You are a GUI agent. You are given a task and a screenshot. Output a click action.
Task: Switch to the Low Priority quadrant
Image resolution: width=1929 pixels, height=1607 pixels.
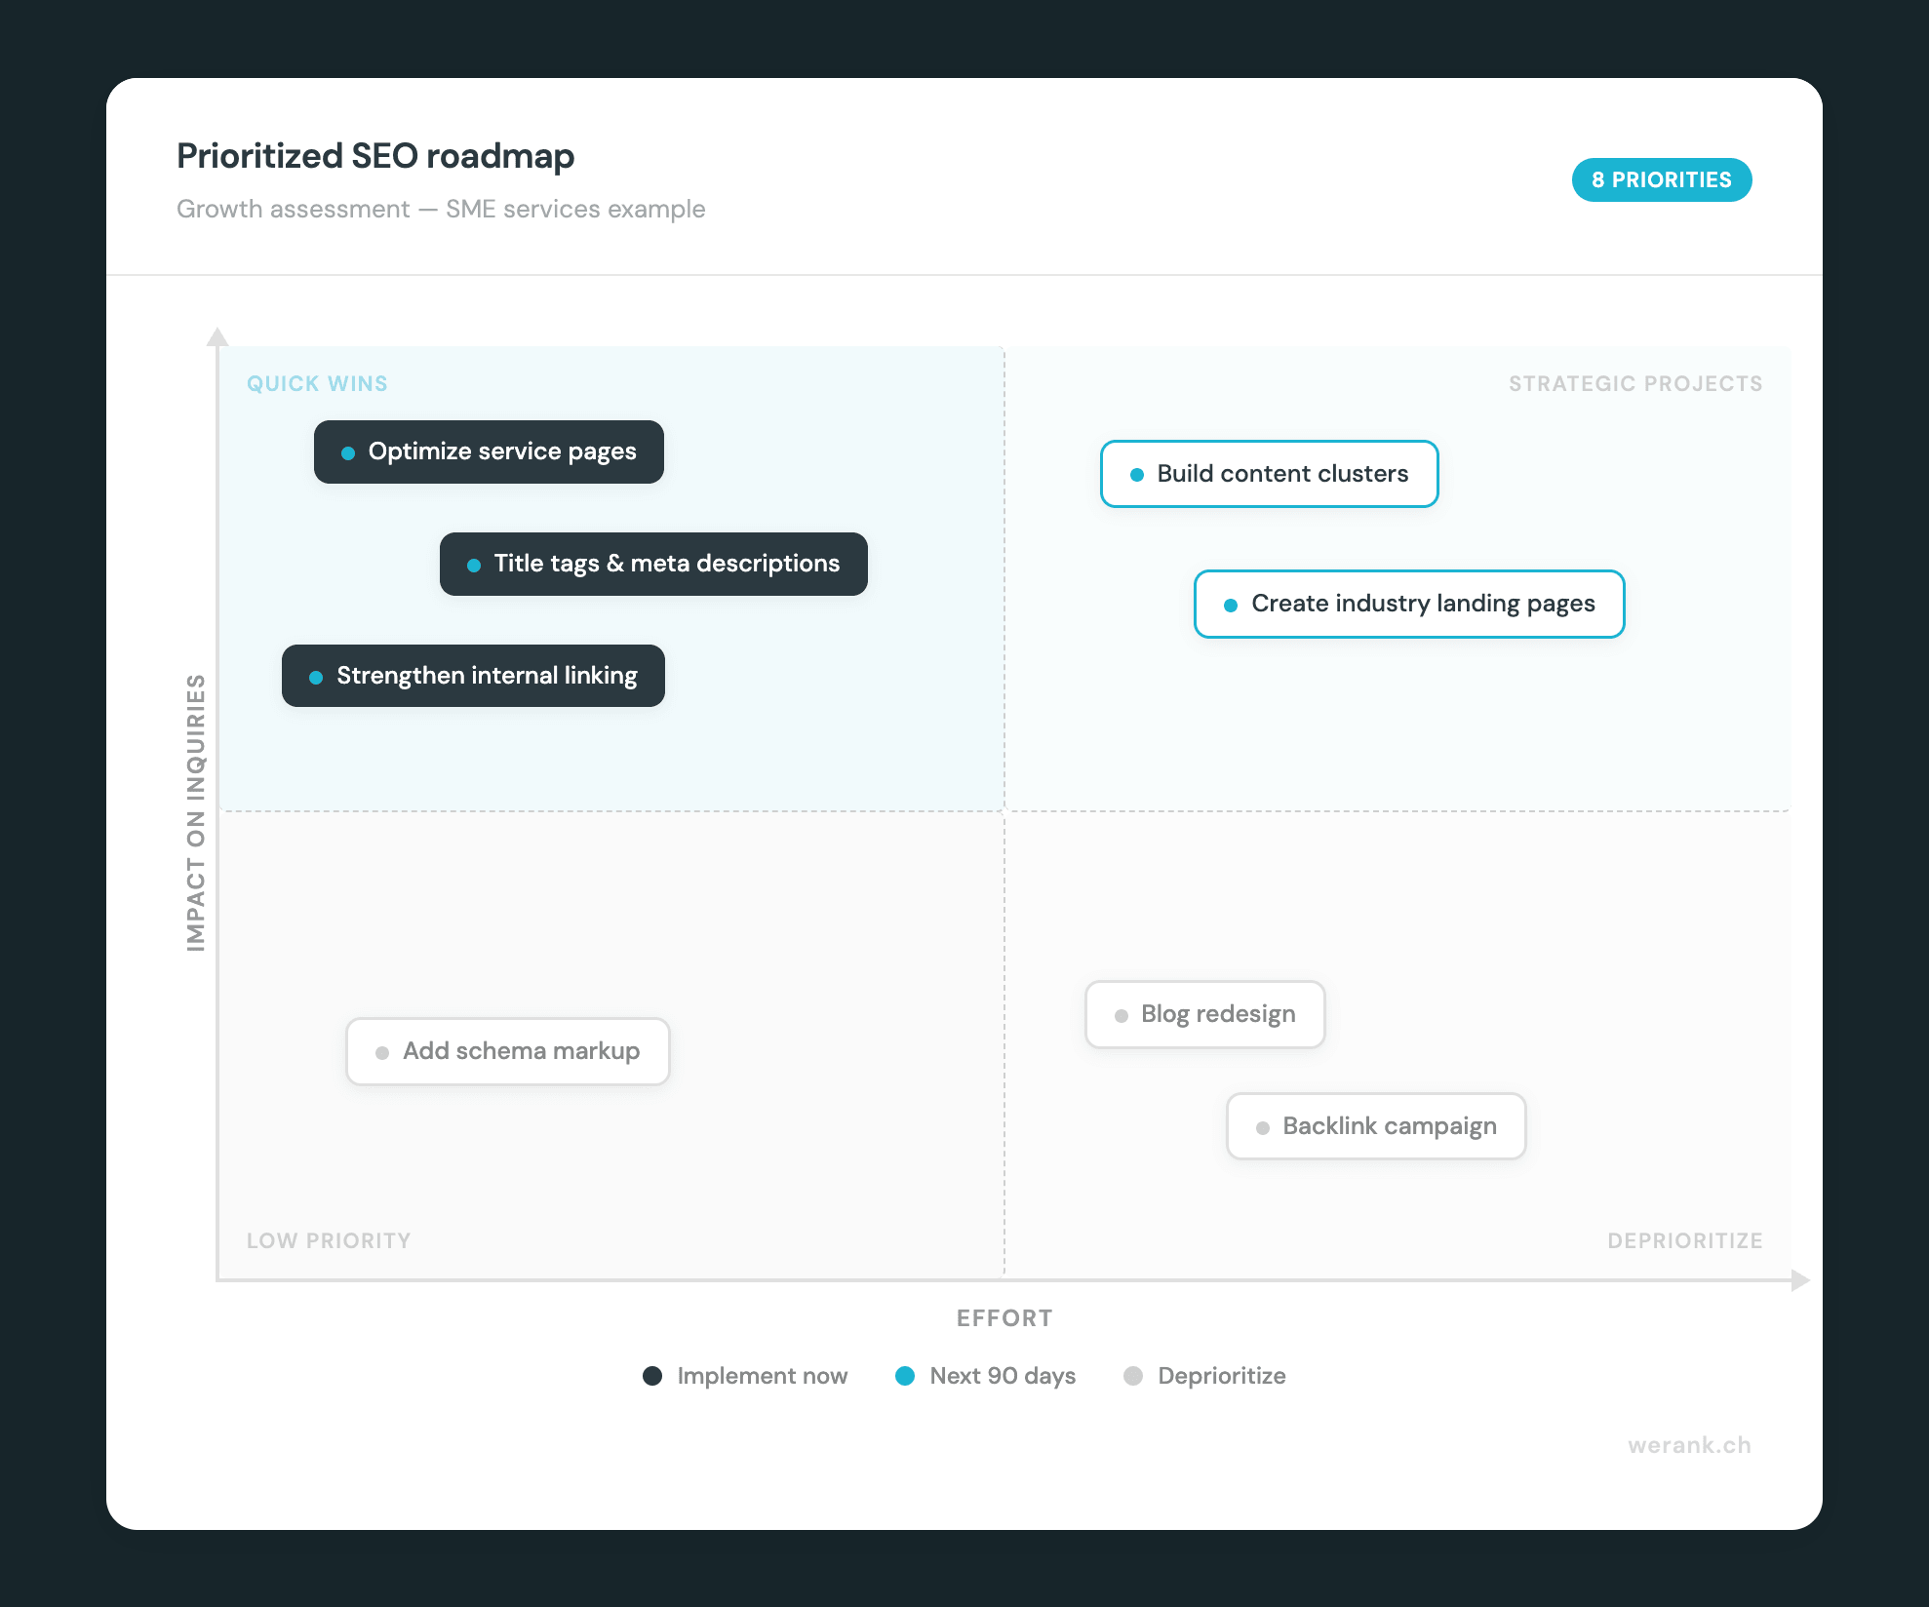click(329, 1240)
